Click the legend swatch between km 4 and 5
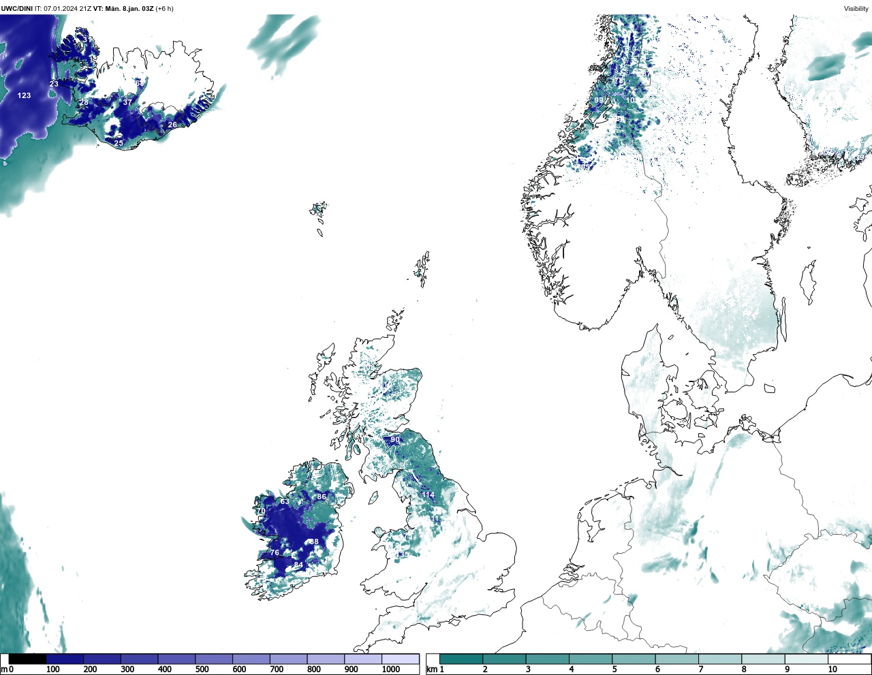Screen dimensions: 872x675 590,659
